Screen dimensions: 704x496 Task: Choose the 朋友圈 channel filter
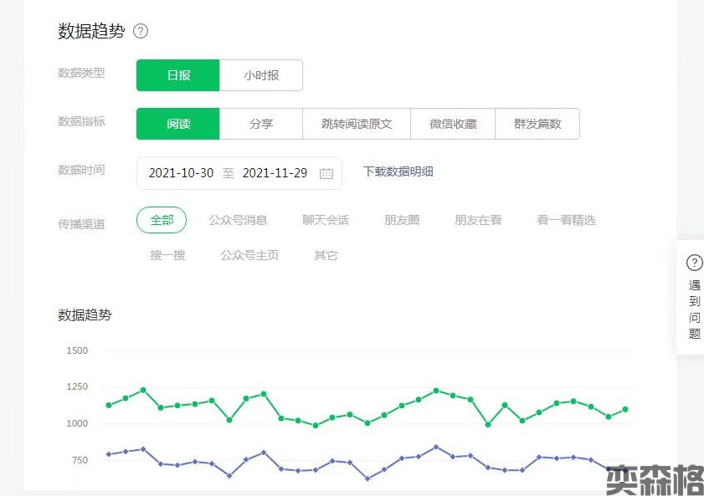pyautogui.click(x=402, y=220)
